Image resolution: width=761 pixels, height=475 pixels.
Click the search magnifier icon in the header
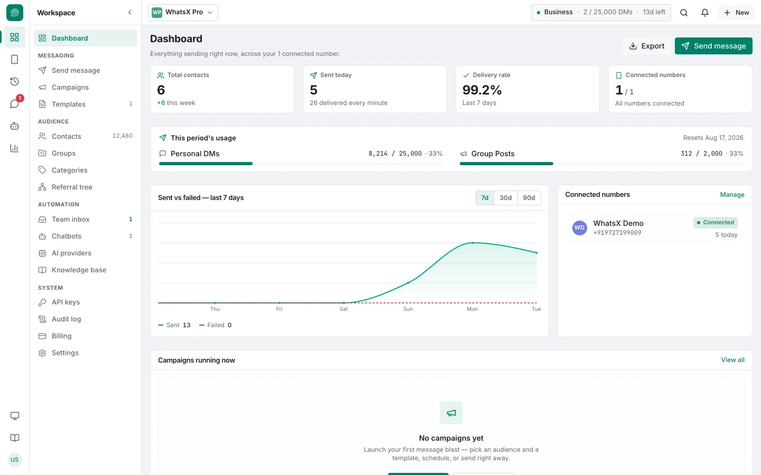click(684, 13)
